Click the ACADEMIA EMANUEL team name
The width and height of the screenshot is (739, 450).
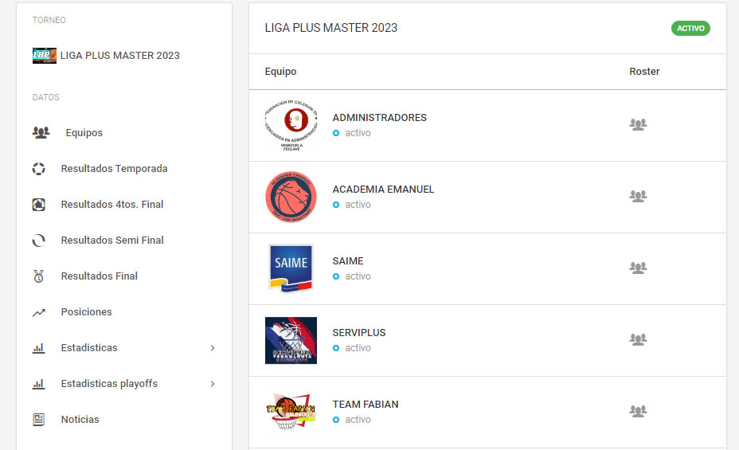click(x=383, y=190)
